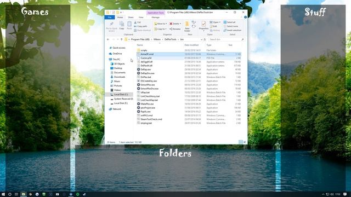351x197 pixels.
Task: Open the Copy to dropdown
Action: click(x=160, y=29)
